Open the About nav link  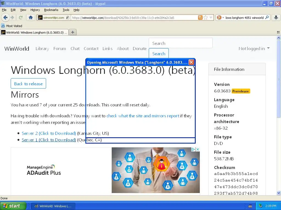pyautogui.click(x=123, y=49)
